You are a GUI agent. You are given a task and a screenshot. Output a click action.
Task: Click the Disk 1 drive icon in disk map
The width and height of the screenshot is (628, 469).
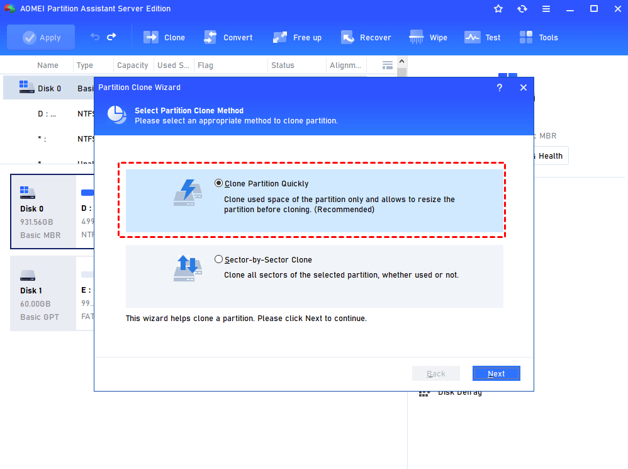pyautogui.click(x=28, y=275)
